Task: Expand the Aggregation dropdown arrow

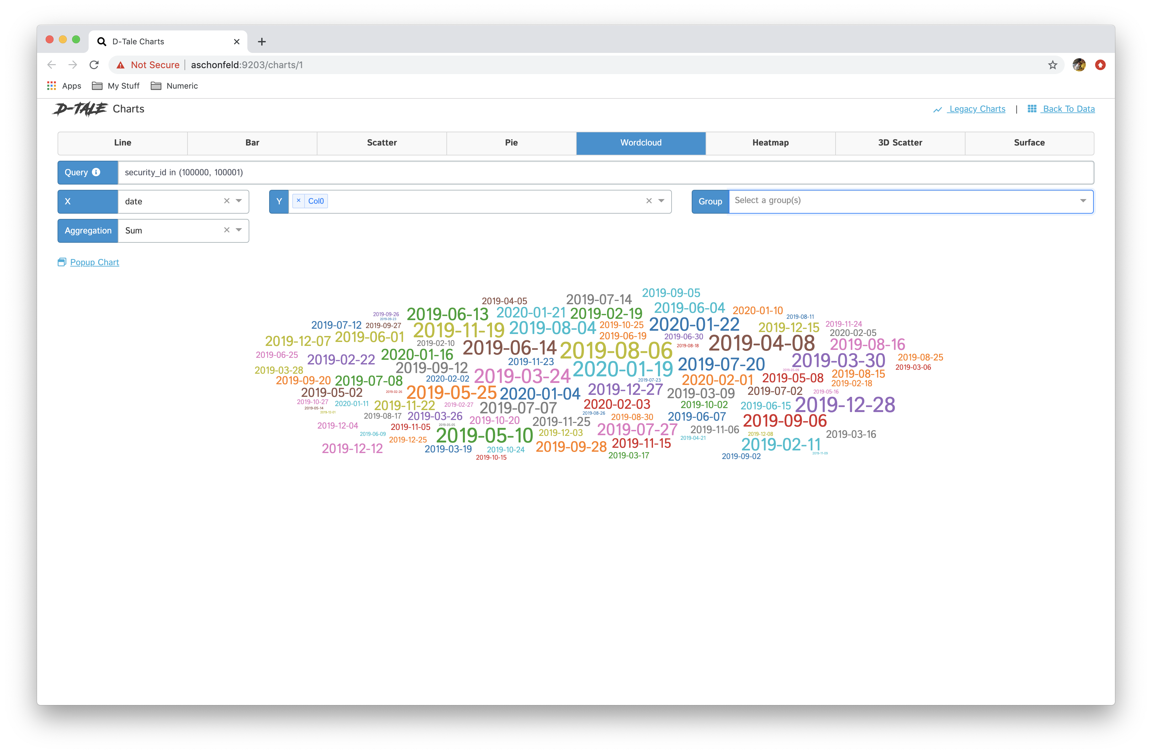Action: click(239, 230)
